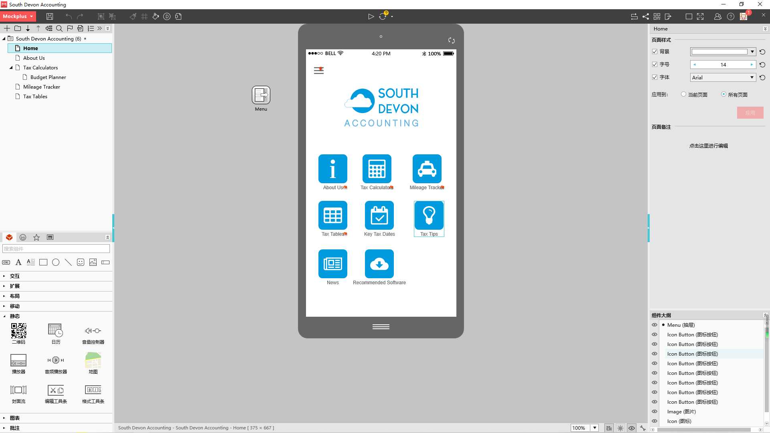
Task: Click the flag icon in the page panel
Action: pyautogui.click(x=70, y=28)
